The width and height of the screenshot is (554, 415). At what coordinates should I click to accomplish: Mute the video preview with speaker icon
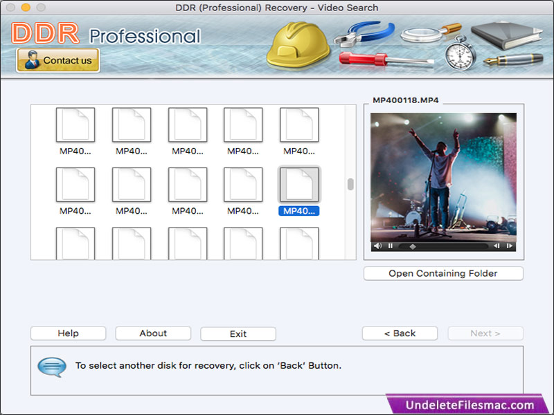click(377, 246)
